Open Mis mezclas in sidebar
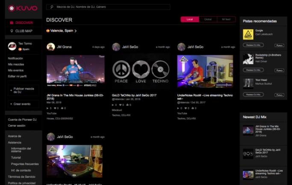The width and height of the screenshot is (292, 185). coord(16,64)
